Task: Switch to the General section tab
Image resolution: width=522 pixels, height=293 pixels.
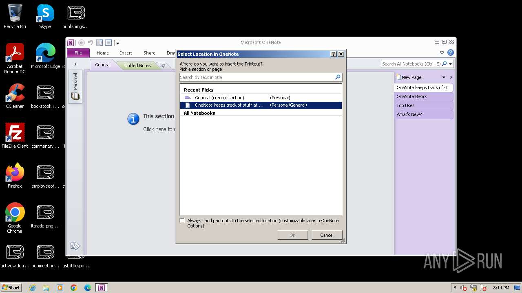Action: pos(103,65)
